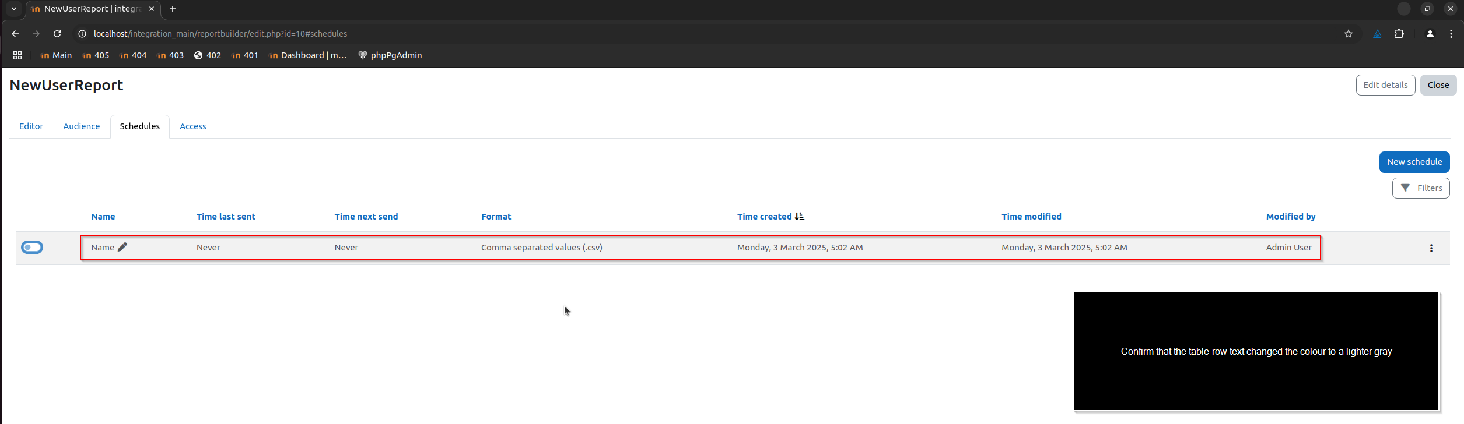Sort by Format column header

coord(496,217)
